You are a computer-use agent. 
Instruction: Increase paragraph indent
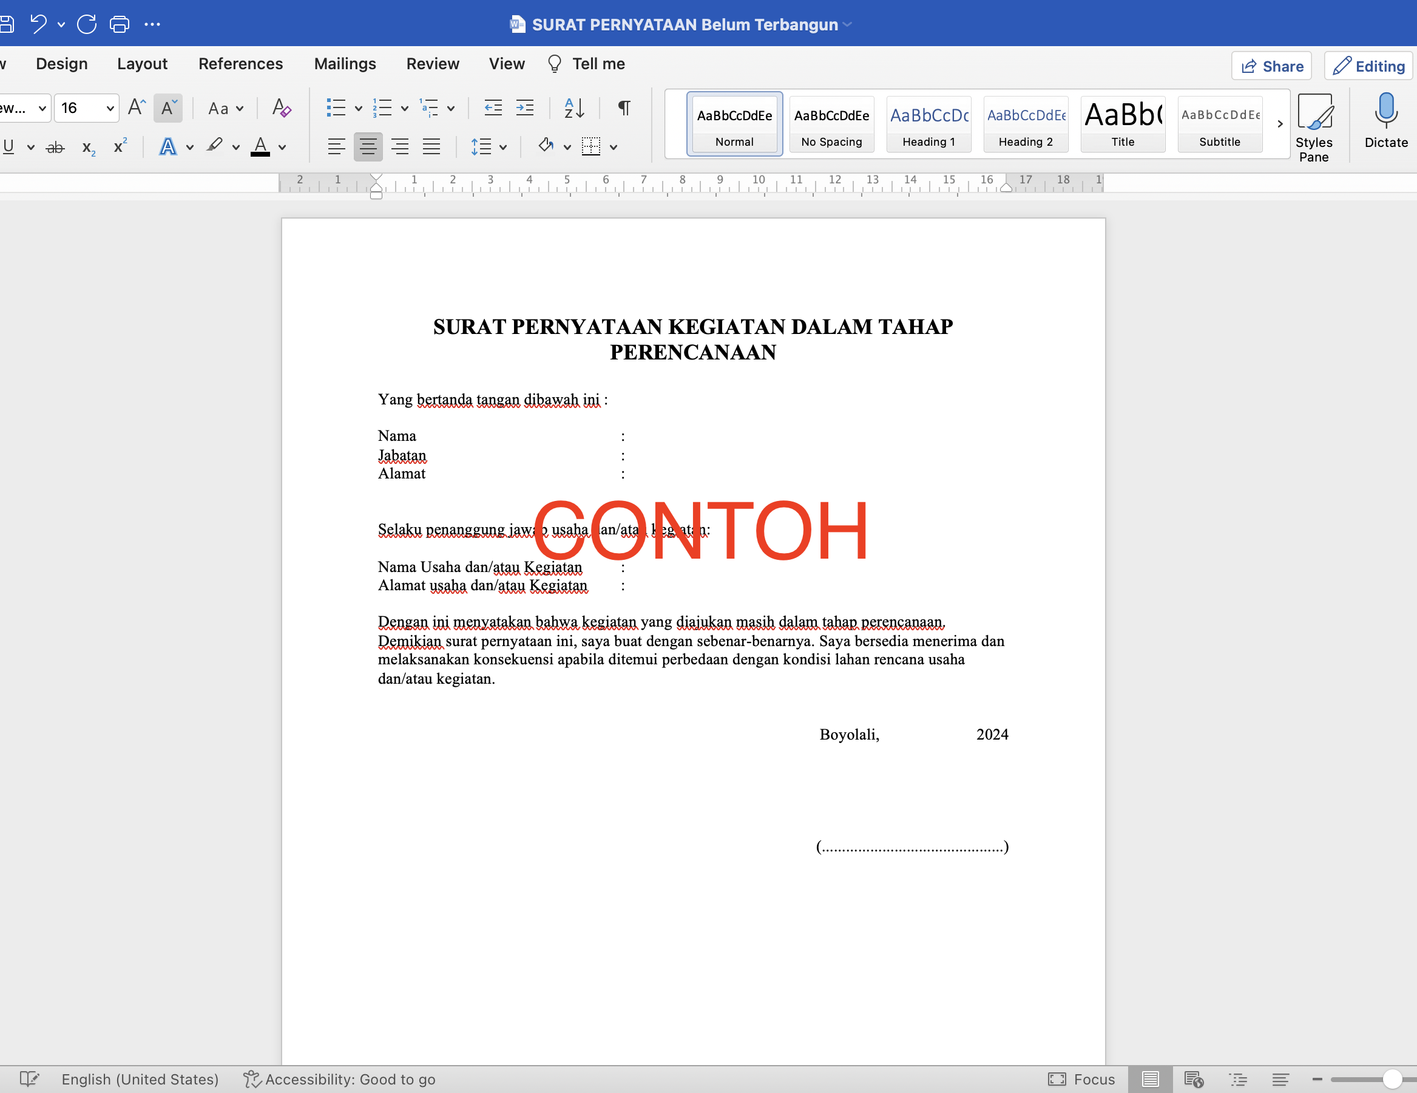coord(524,107)
